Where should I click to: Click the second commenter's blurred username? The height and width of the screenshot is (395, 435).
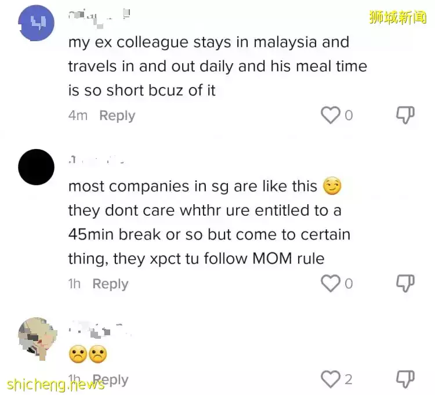coord(96,160)
